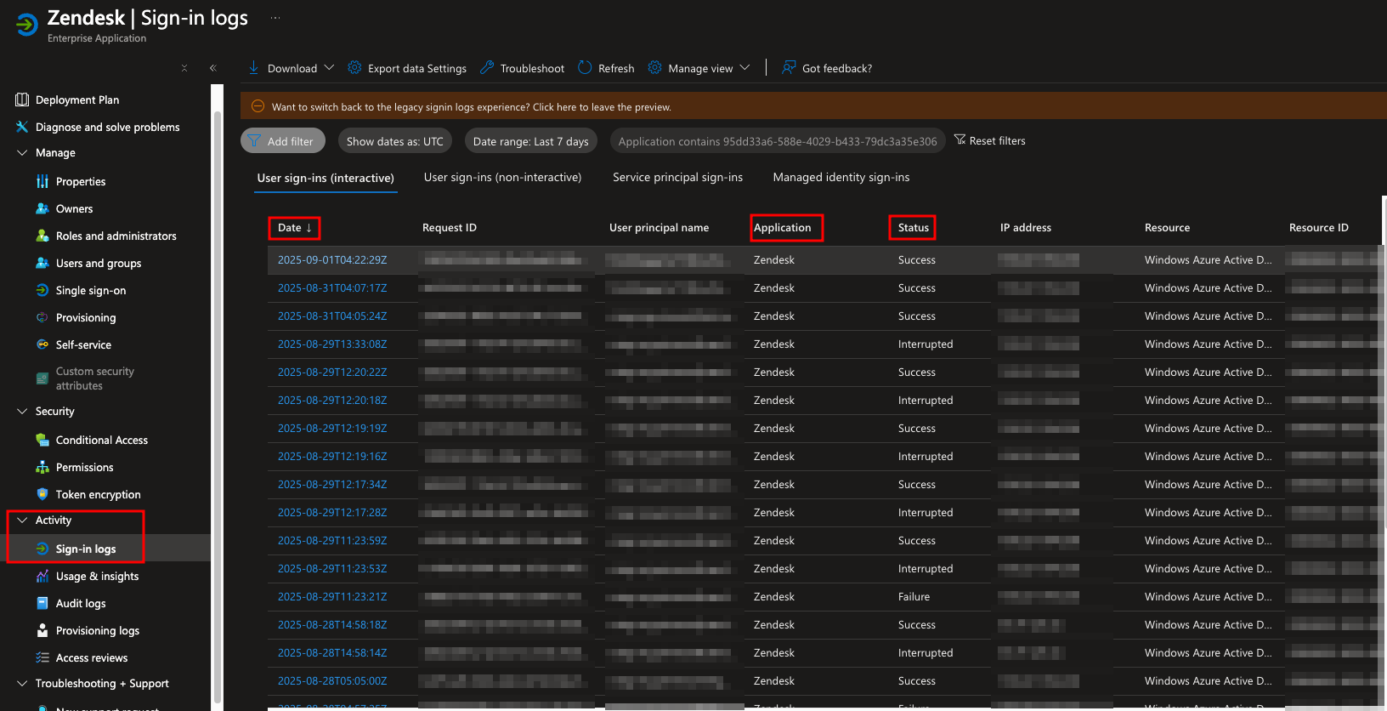Click the Conditional Access icon
This screenshot has width=1387, height=711.
tap(42, 440)
